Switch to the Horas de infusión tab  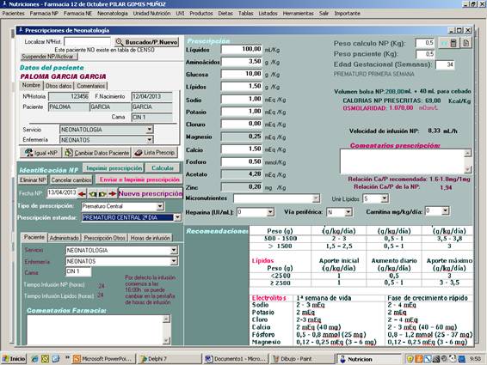(151, 238)
